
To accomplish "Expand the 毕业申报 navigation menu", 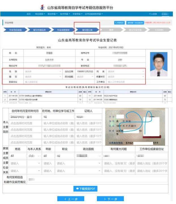I will (77, 14).
